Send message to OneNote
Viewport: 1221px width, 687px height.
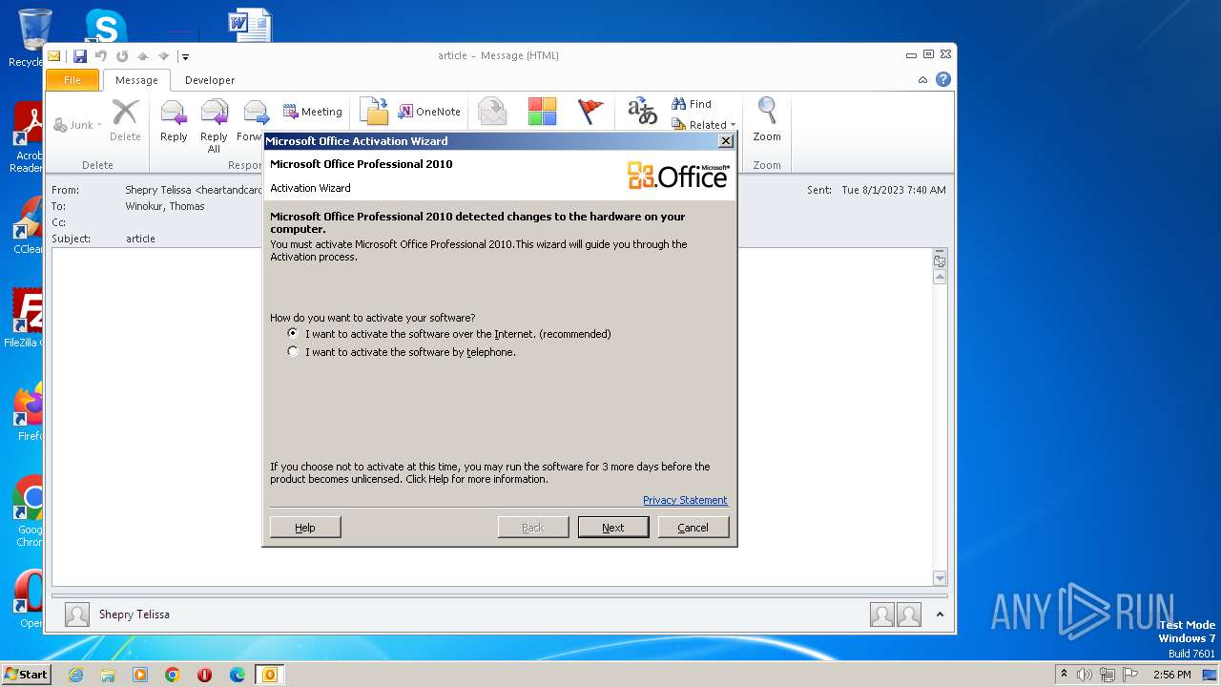pos(429,112)
